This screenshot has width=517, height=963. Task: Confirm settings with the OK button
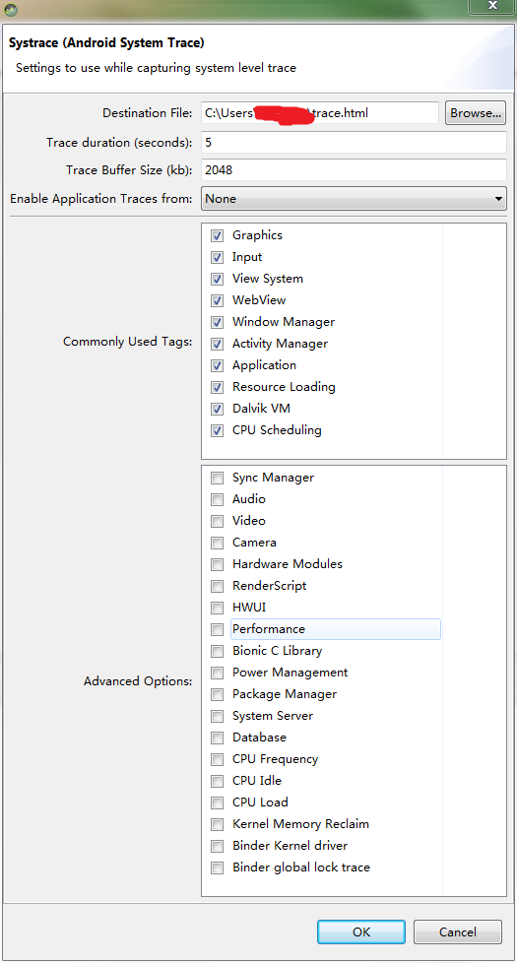pyautogui.click(x=361, y=931)
